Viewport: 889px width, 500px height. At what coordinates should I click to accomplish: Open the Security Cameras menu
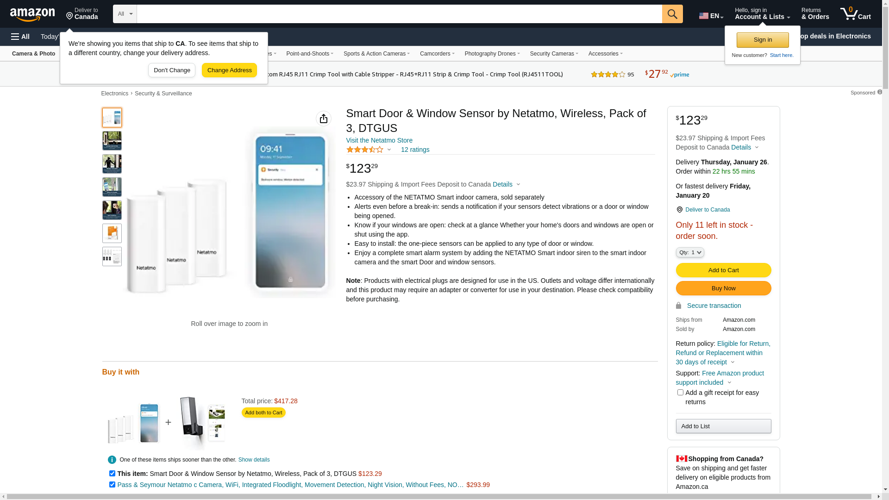pos(554,54)
